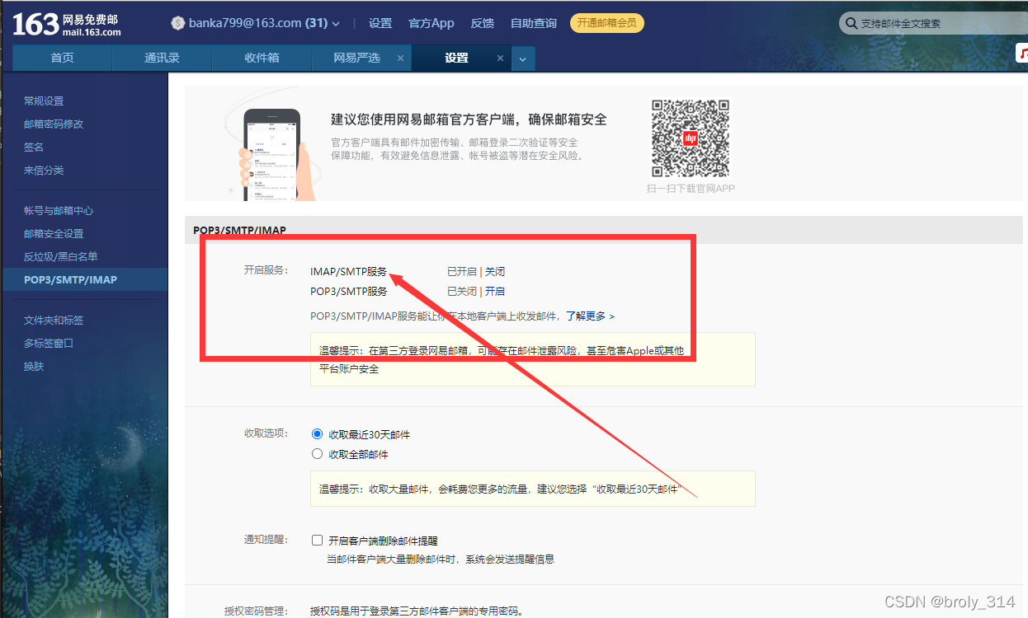Enable the 开启客户端删除邮件提醒 checkbox
This screenshot has height=618, width=1028.
tap(317, 541)
